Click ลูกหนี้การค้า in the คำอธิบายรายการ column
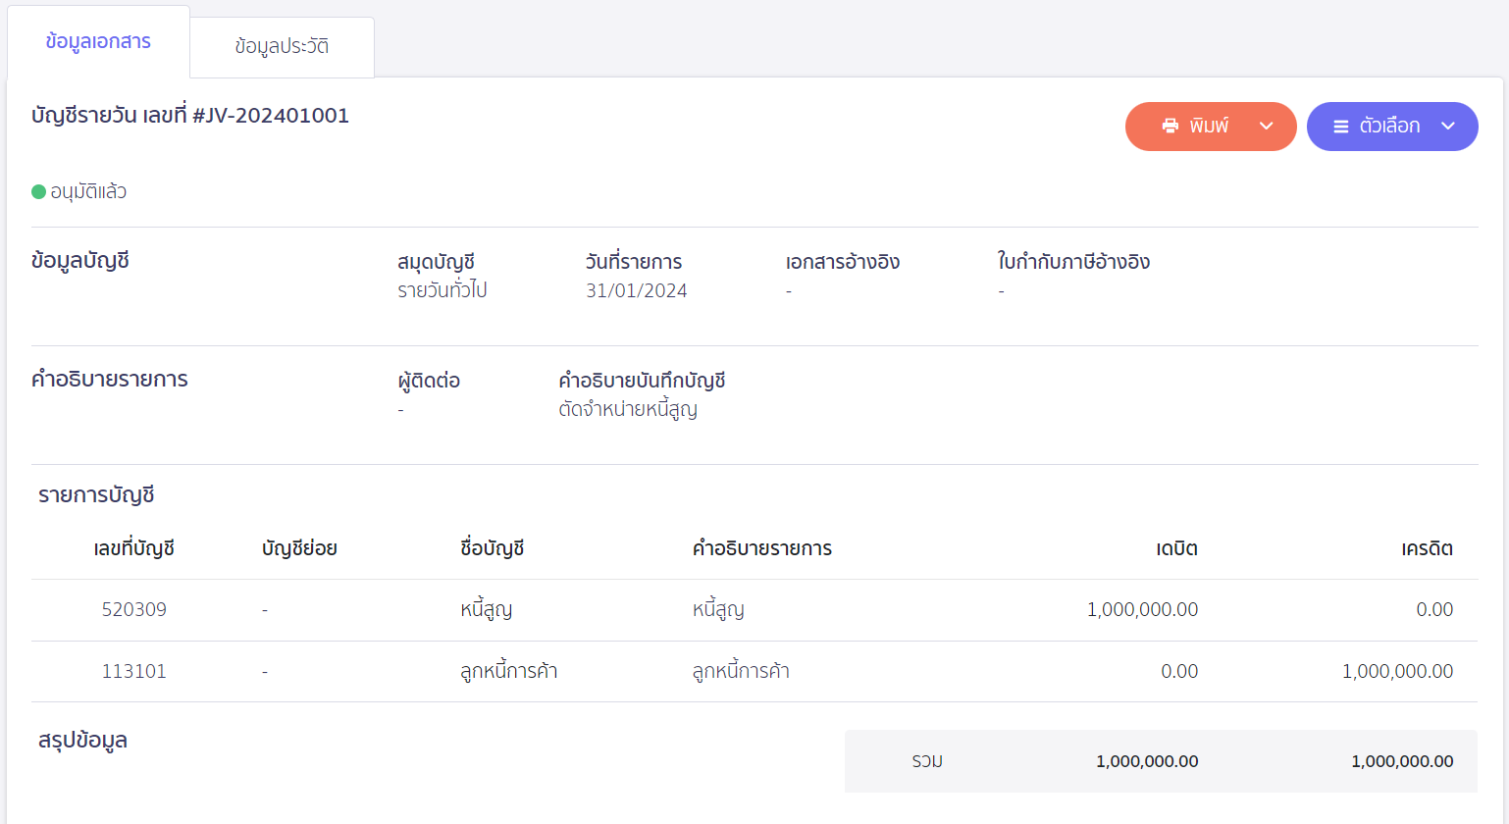The height and width of the screenshot is (824, 1509). tap(741, 671)
